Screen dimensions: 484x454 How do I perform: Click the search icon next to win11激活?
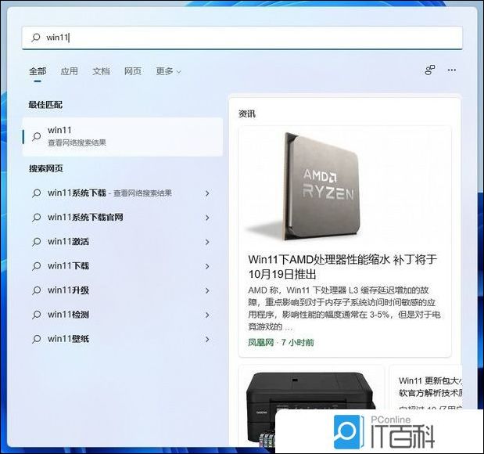click(37, 242)
